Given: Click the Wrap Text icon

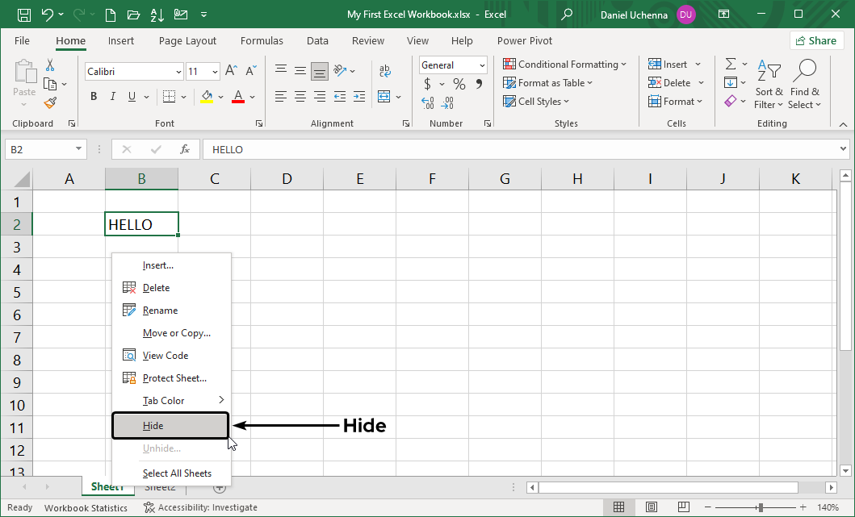Looking at the screenshot, I should pyautogui.click(x=385, y=70).
